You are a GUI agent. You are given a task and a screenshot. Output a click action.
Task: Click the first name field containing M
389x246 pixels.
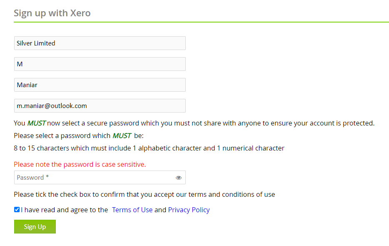click(100, 64)
